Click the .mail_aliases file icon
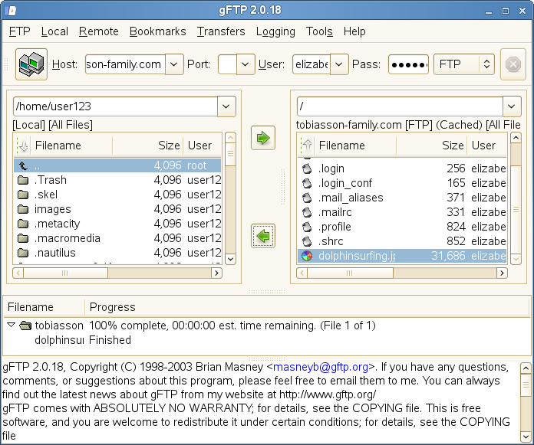Image resolution: width=534 pixels, height=445 pixels. (x=307, y=198)
